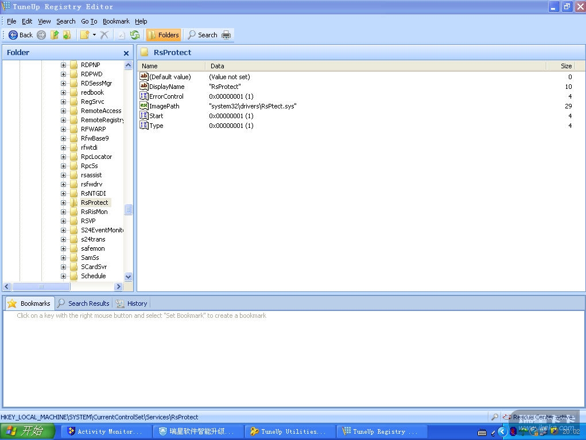
Task: Select the RsRisMon folder in tree
Action: coord(94,212)
